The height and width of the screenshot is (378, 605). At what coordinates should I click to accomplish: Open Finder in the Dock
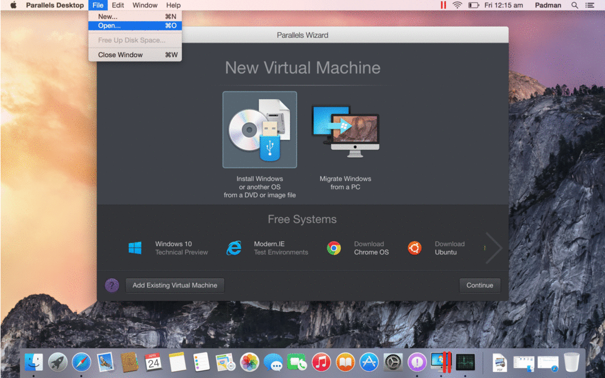(x=33, y=363)
